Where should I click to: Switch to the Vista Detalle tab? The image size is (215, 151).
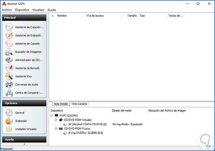[61, 104]
